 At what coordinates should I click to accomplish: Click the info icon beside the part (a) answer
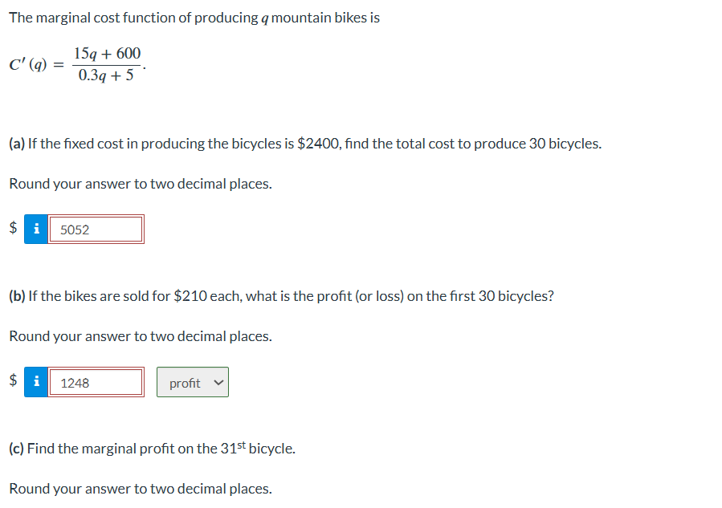[x=35, y=229]
